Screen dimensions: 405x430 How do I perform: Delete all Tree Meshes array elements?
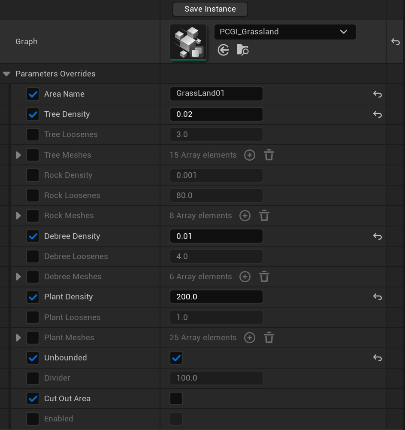(x=269, y=155)
